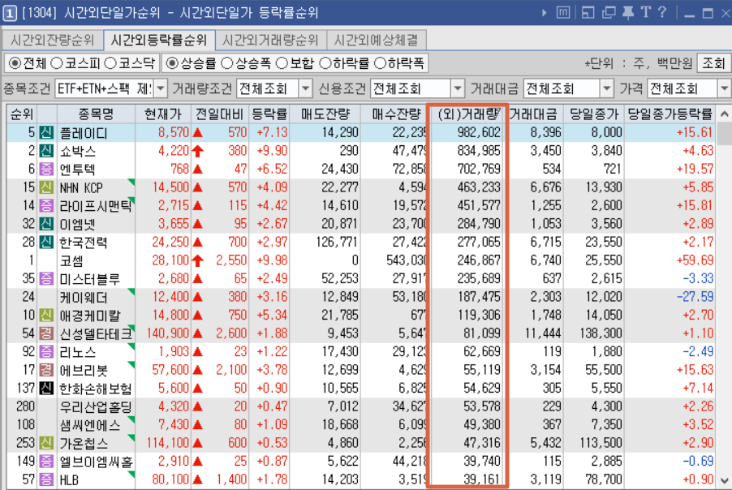Click the 신 badge beside 플레이디
Image resolution: width=732 pixels, height=490 pixels.
pyautogui.click(x=46, y=132)
